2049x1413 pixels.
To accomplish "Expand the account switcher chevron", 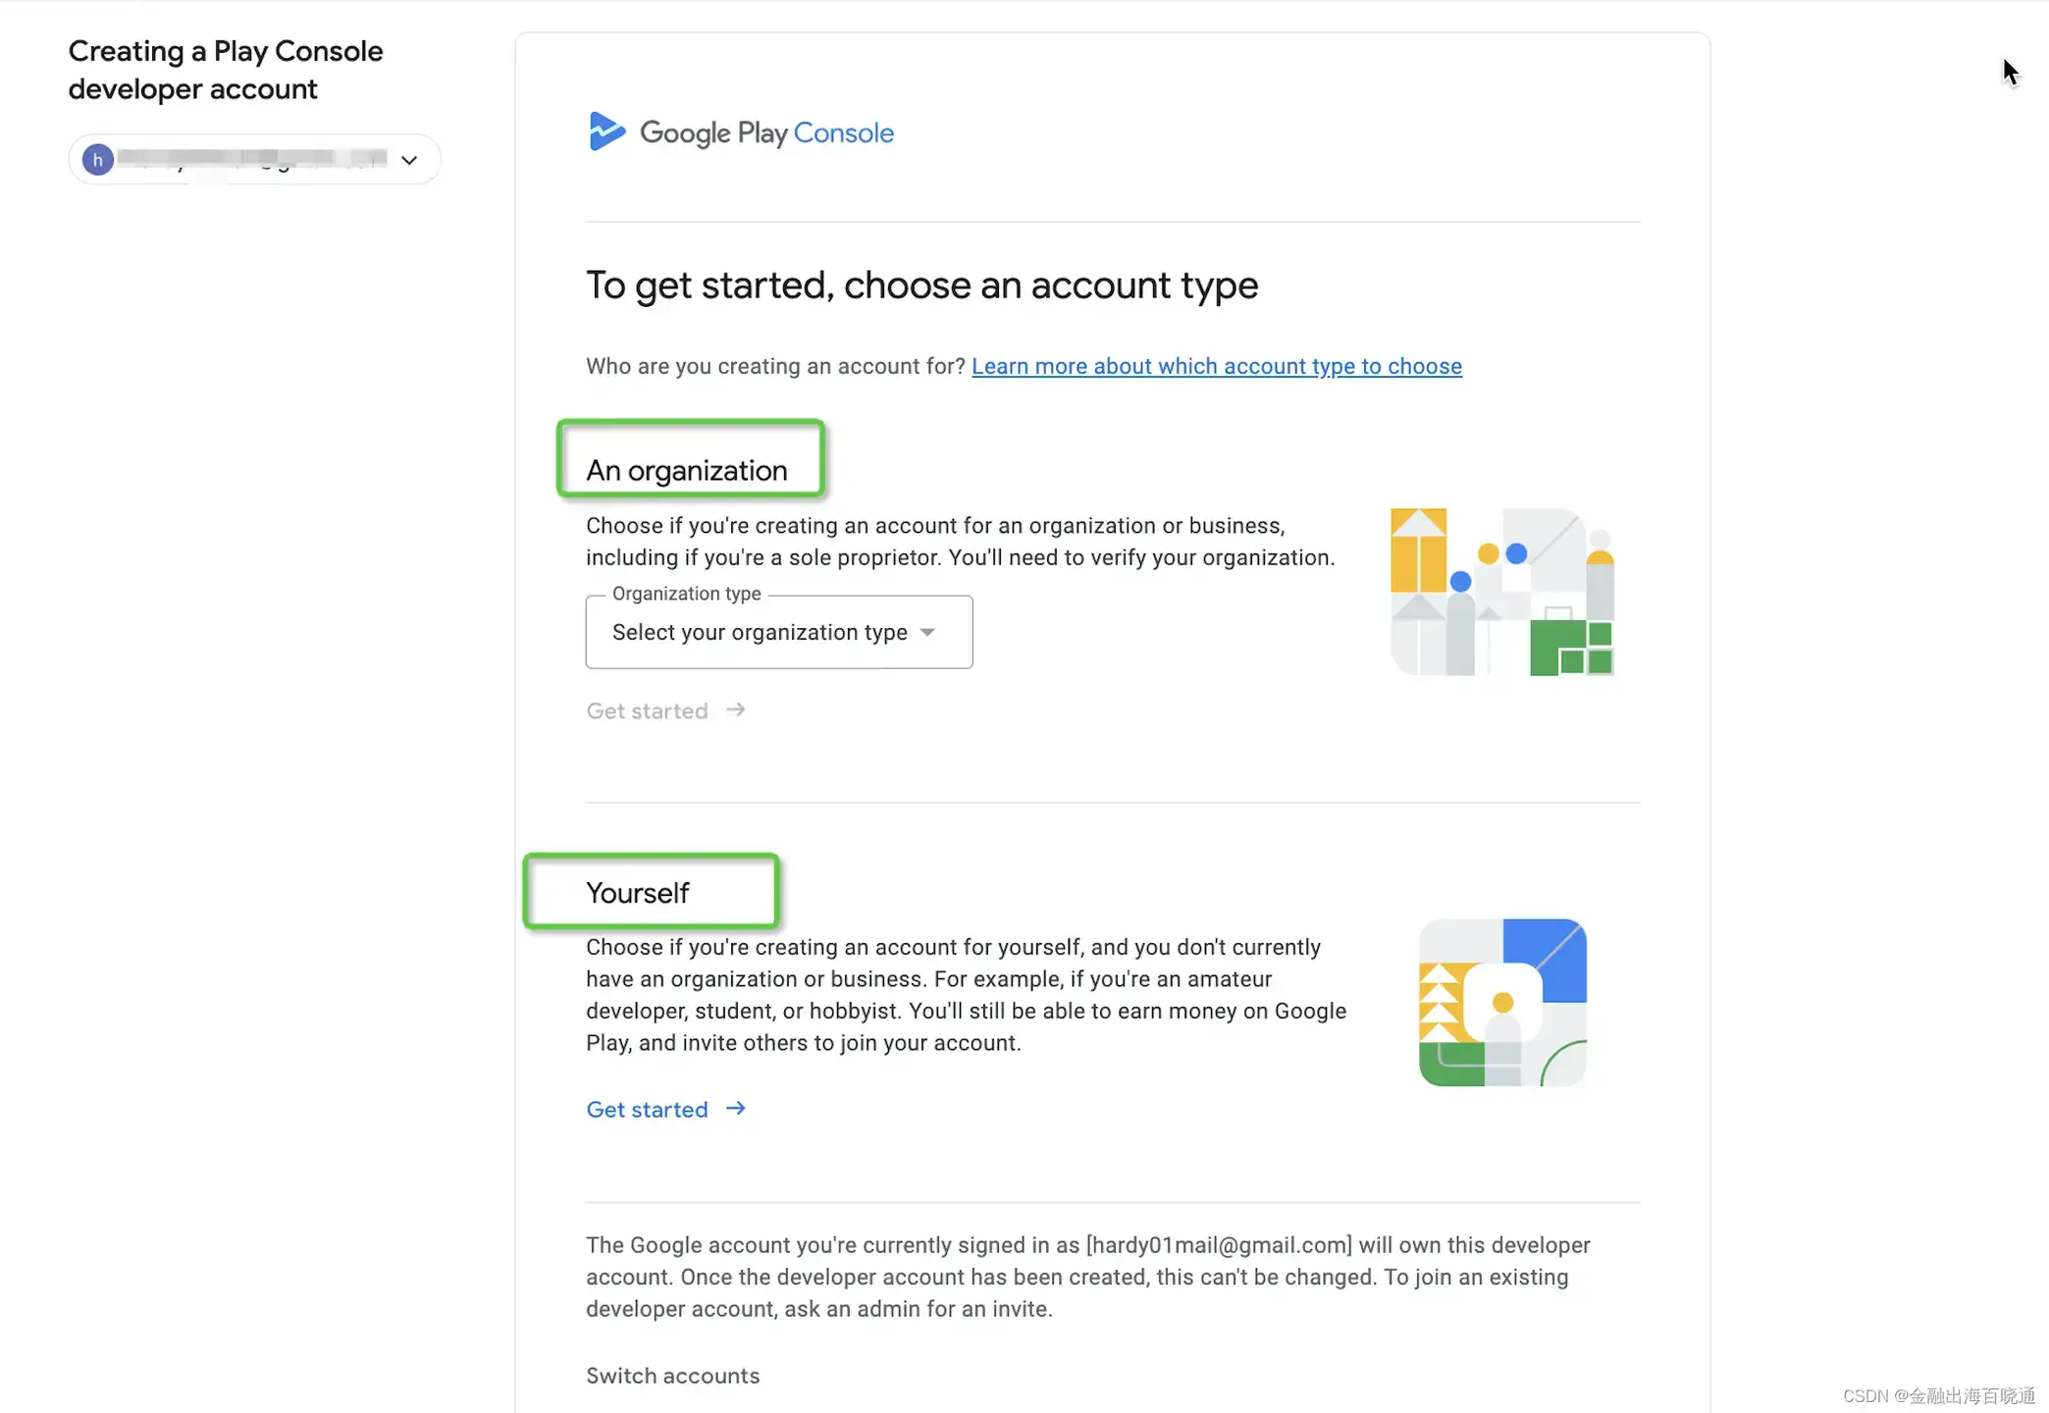I will click(x=409, y=160).
